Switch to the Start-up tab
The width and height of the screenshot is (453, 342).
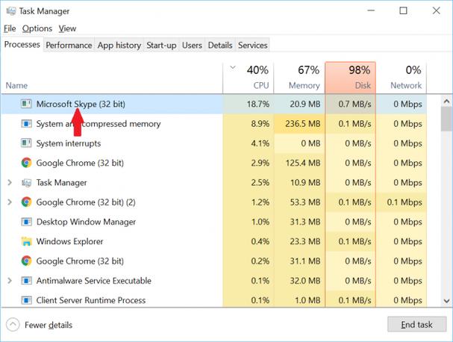161,45
